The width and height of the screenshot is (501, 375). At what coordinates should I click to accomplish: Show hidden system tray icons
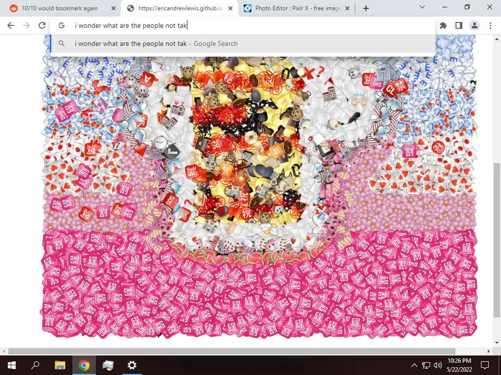click(x=414, y=365)
